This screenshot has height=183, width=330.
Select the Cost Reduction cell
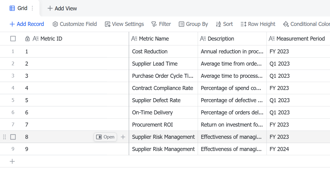pyautogui.click(x=163, y=52)
